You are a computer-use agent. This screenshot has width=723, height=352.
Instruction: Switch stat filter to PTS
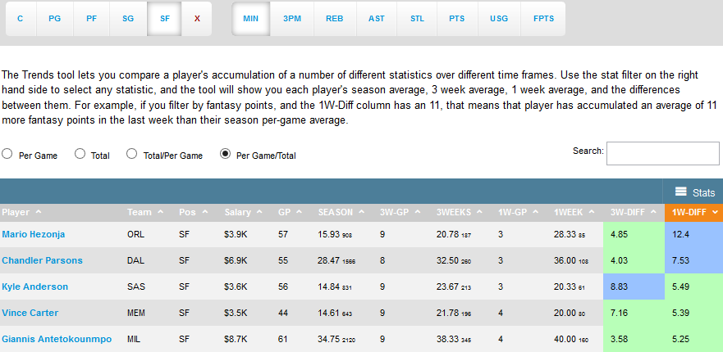click(457, 19)
